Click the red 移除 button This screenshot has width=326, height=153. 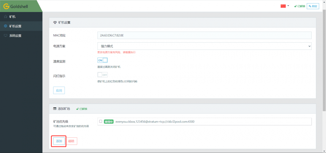pos(71,141)
